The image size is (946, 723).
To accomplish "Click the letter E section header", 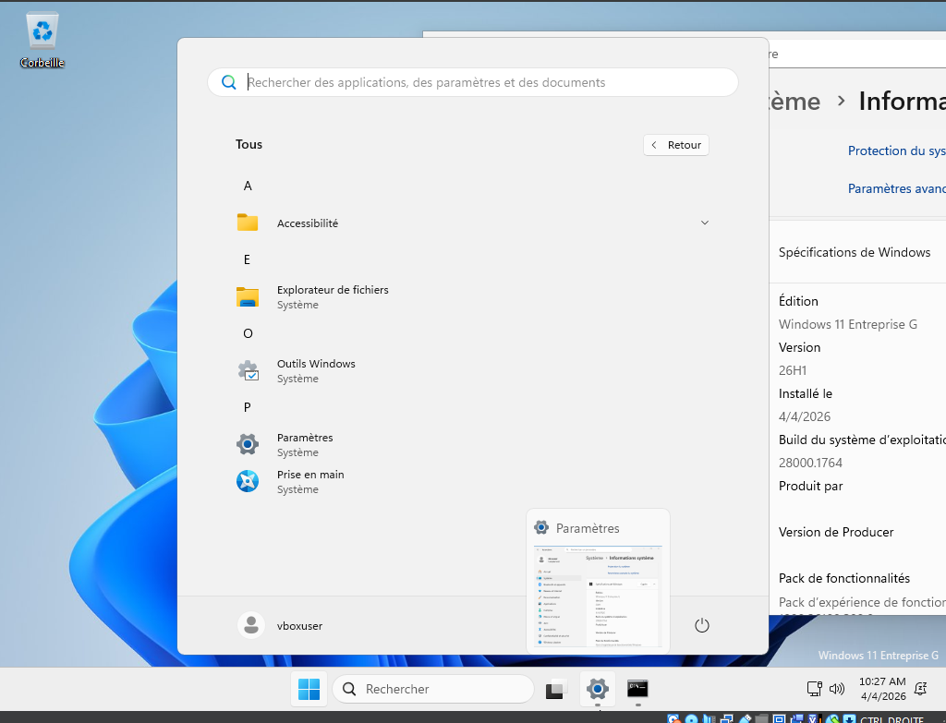I will tap(247, 259).
